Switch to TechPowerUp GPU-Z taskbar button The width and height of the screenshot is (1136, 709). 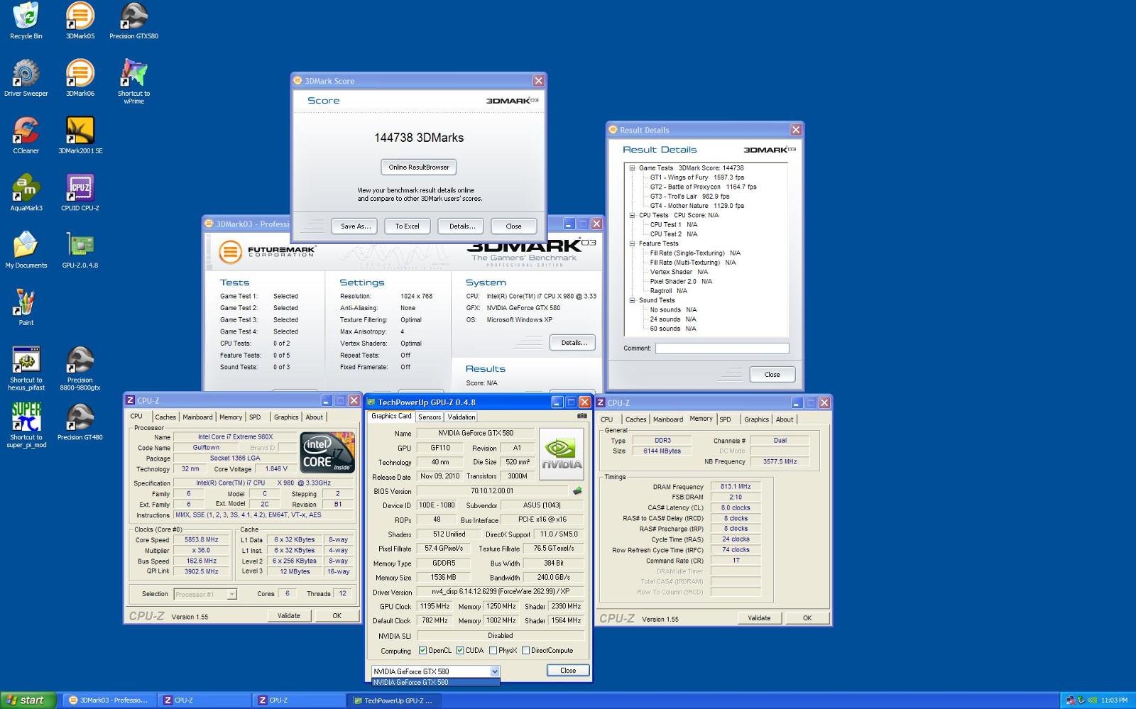click(x=395, y=700)
